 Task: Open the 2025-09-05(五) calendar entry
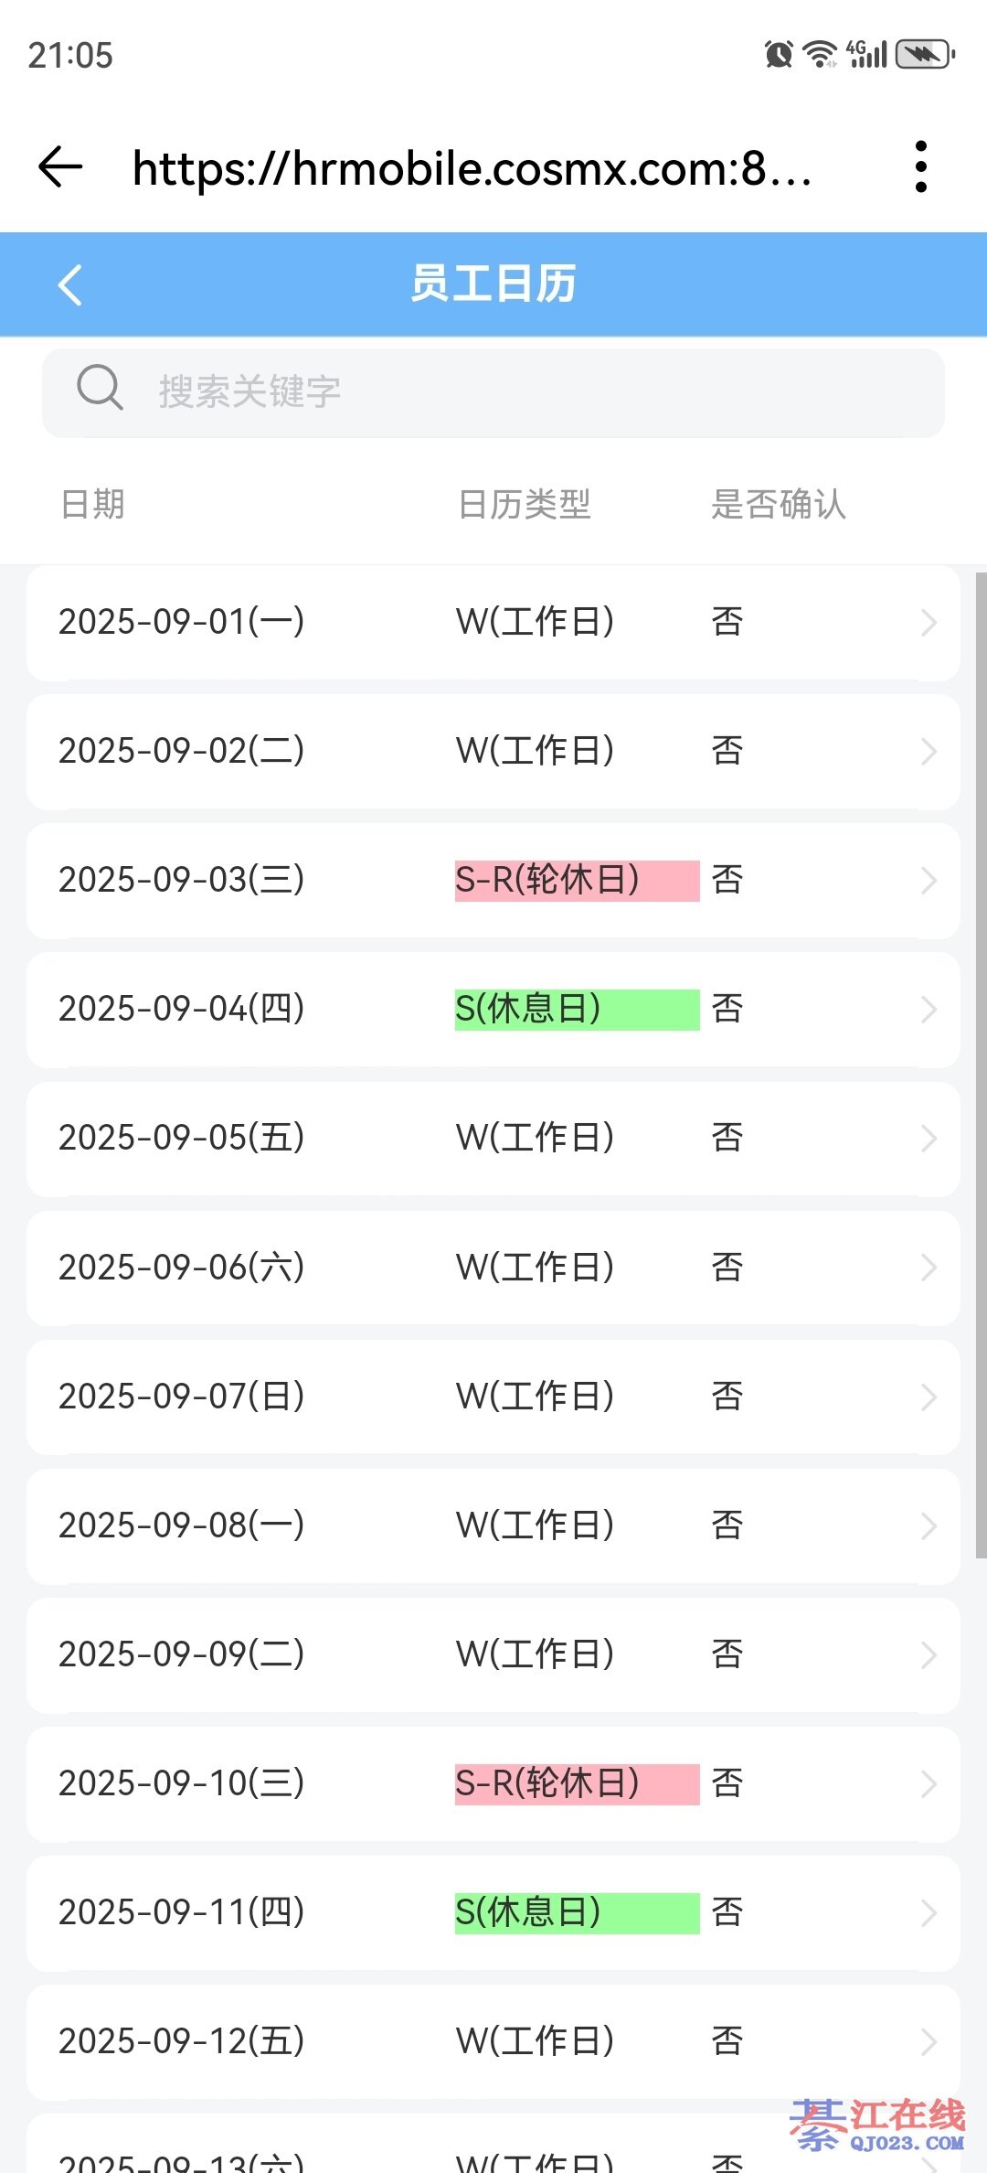[181, 1139]
